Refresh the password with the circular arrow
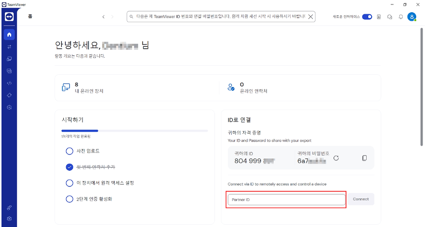The width and height of the screenshot is (426, 227). (x=336, y=158)
